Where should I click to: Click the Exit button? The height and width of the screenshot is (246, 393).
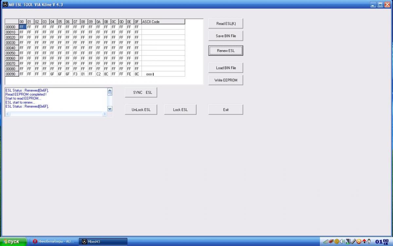(226, 110)
